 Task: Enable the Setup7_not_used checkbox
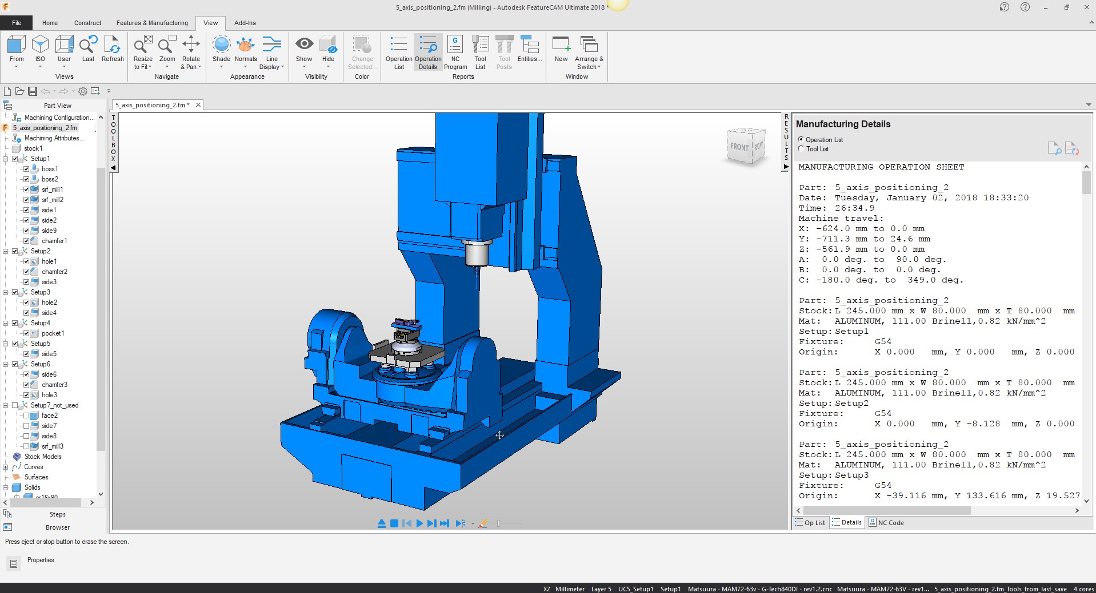coord(15,405)
